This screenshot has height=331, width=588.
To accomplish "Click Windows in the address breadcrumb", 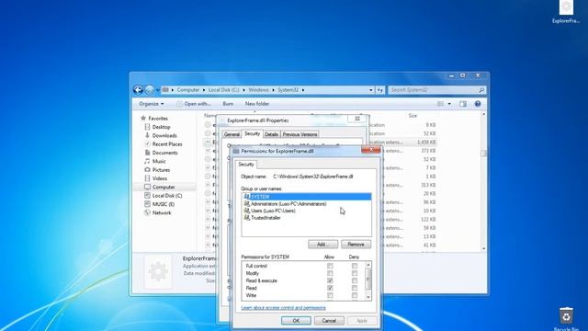I will 258,90.
